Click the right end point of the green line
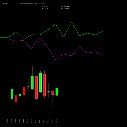Image resolution: width=127 pixels, height=127 pixels. click(x=103, y=31)
